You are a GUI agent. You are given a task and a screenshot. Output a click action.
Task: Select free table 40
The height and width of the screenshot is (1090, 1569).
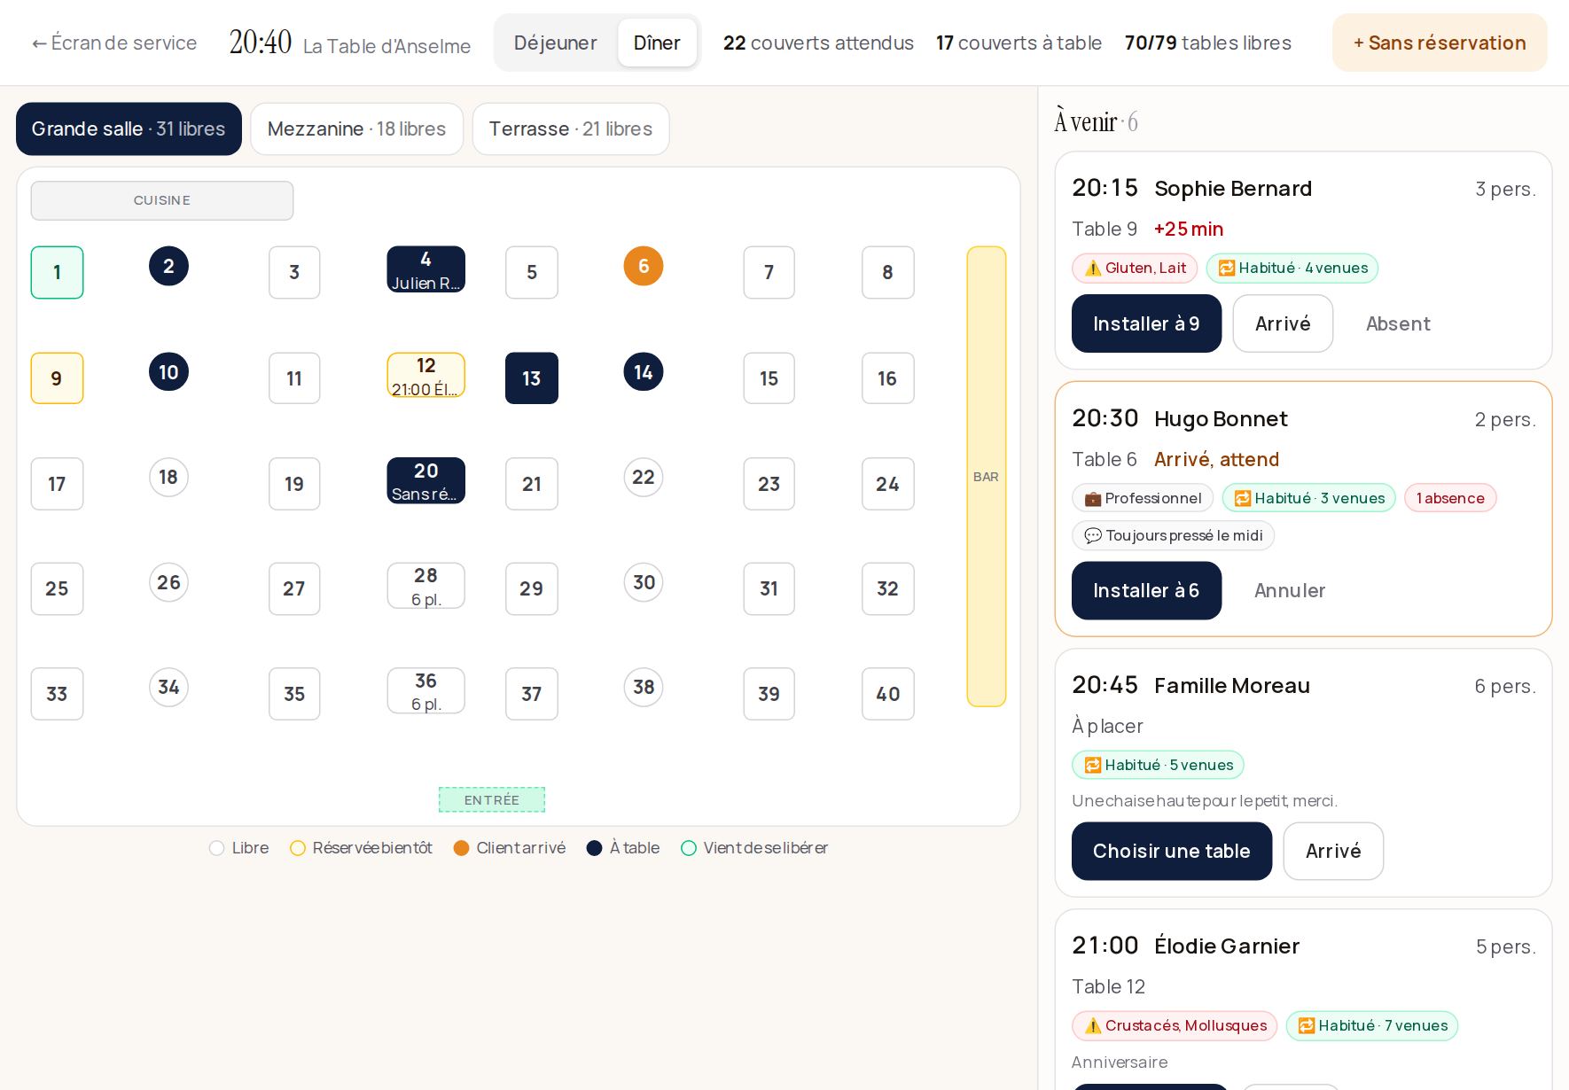(887, 694)
